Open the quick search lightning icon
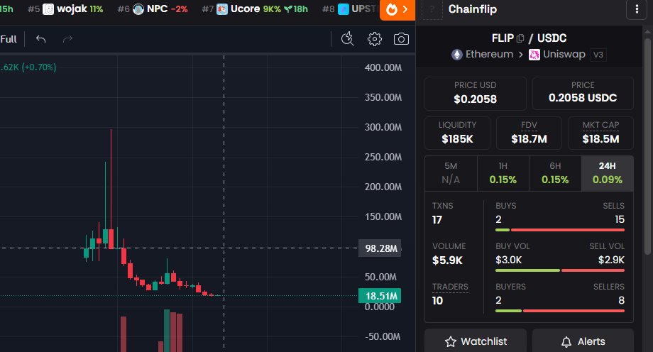 (x=347, y=39)
